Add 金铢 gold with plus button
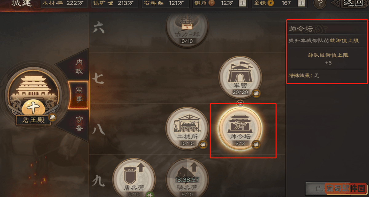Image resolution: width=369 pixels, height=197 pixels. click(302, 3)
